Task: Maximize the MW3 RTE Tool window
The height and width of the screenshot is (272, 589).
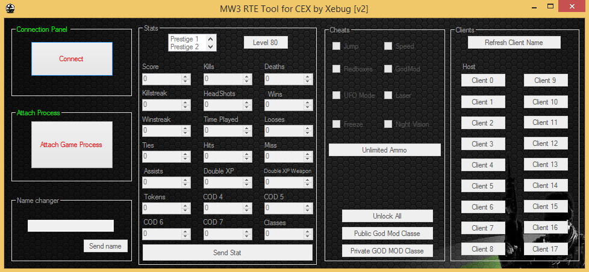Action: pyautogui.click(x=550, y=7)
